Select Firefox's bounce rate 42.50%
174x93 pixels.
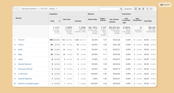(x=95, y=45)
